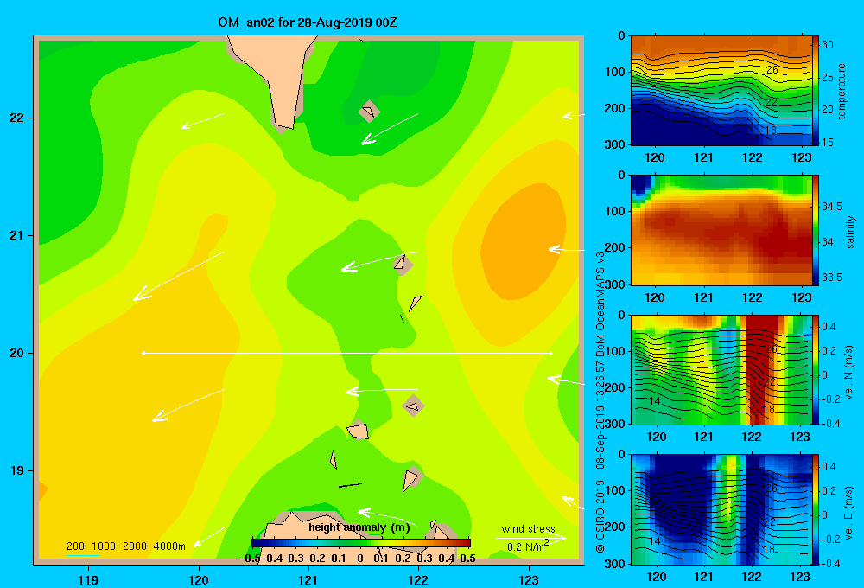Image resolution: width=864 pixels, height=588 pixels.
Task: Click the height anomaly color bar
Action: 361,543
